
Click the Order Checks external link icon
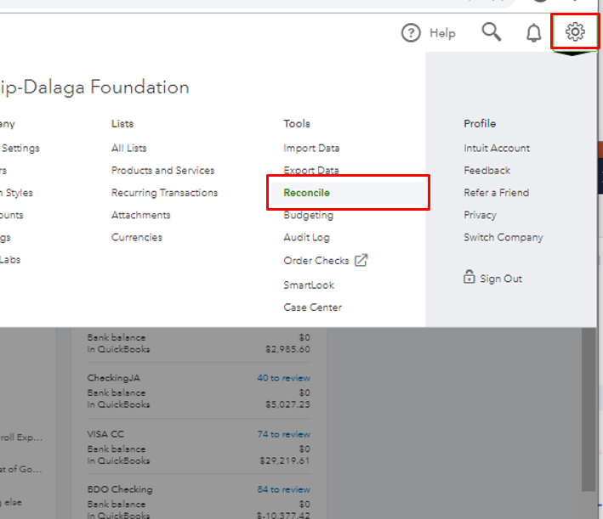tap(361, 260)
